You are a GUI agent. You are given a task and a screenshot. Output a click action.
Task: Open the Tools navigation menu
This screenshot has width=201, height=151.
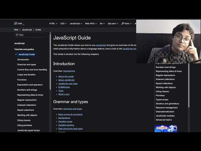tap(126, 24)
